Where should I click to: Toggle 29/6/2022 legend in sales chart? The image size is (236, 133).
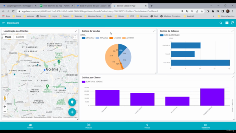[x=102, y=38]
